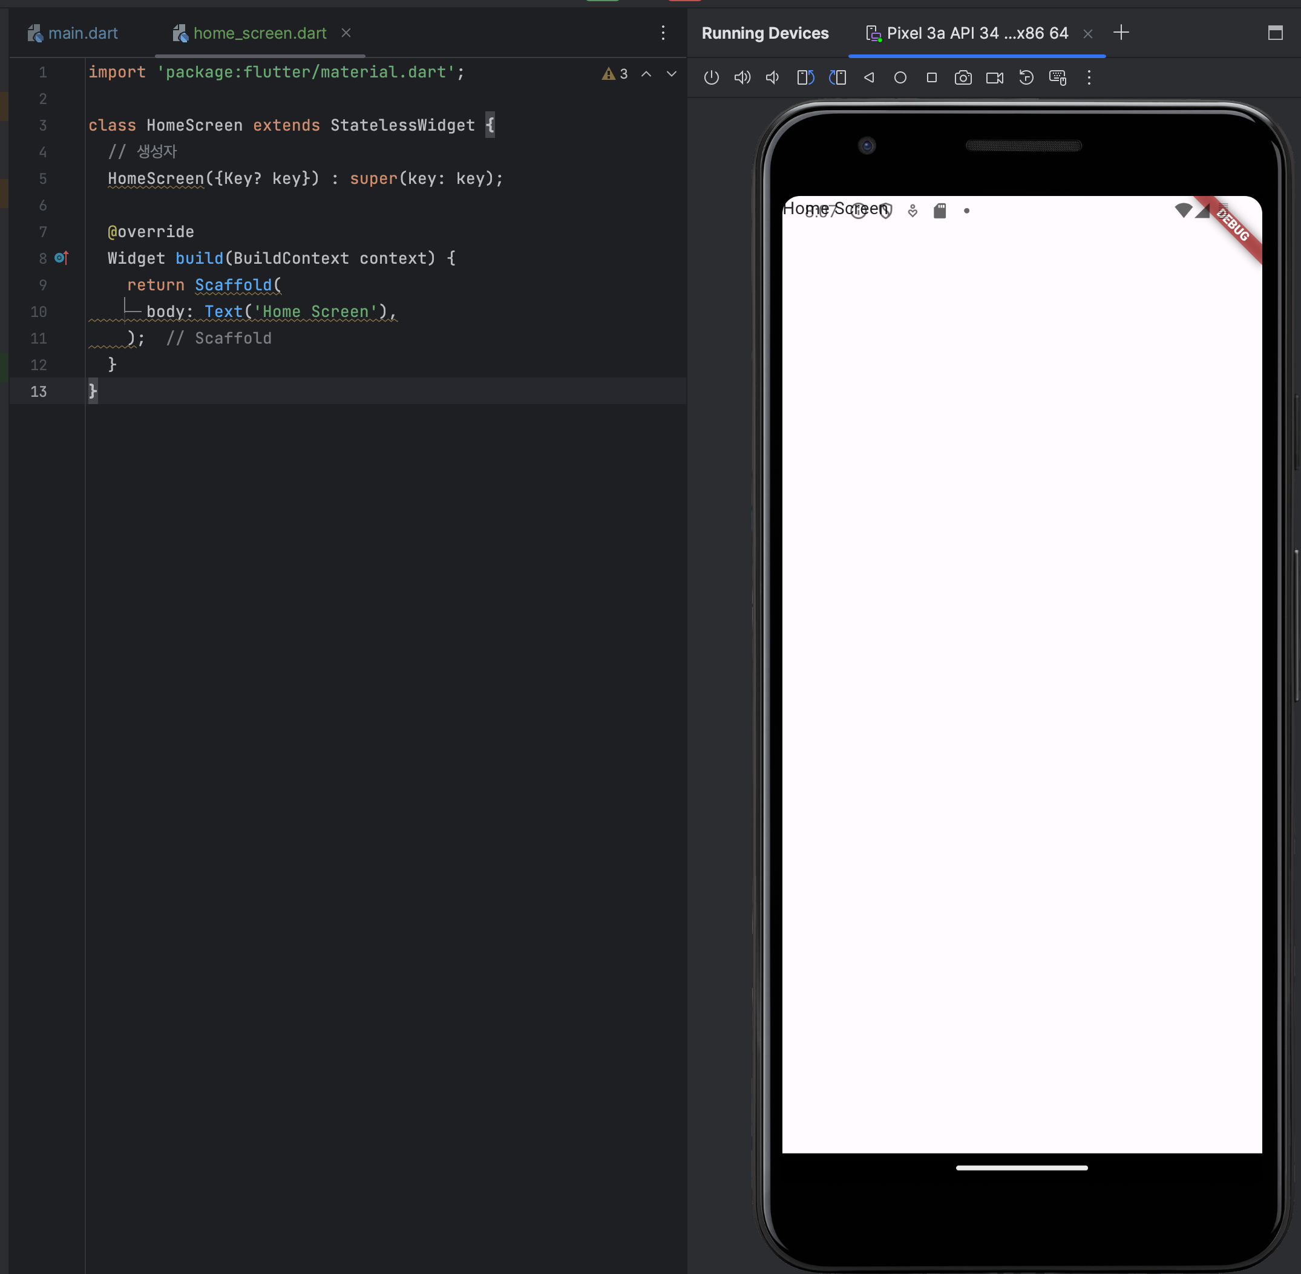The width and height of the screenshot is (1301, 1274).
Task: Click the emulator power button icon
Action: [x=711, y=77]
